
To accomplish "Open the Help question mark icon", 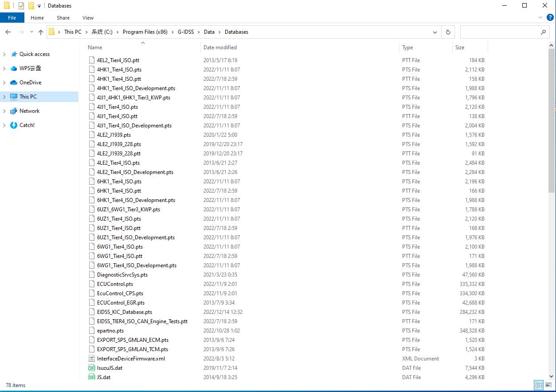I will 550,18.
